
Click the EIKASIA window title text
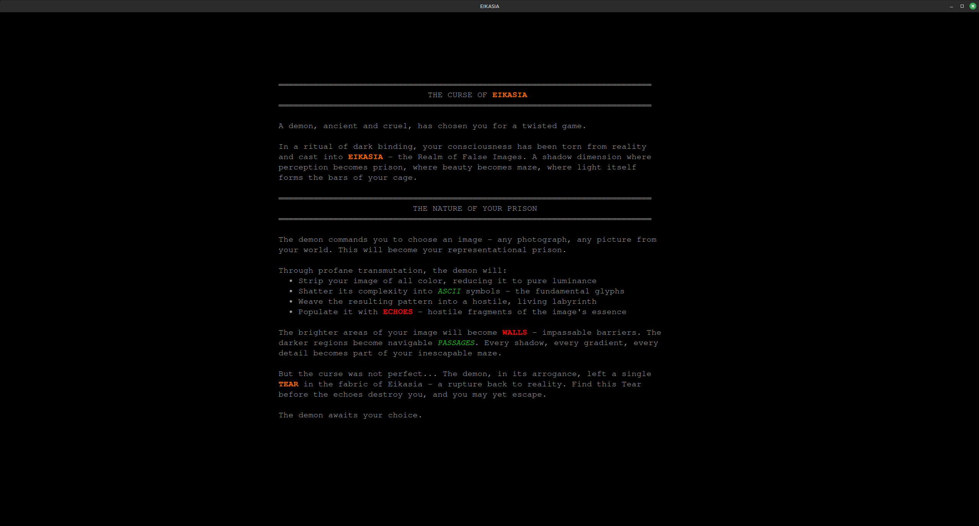pyautogui.click(x=489, y=6)
